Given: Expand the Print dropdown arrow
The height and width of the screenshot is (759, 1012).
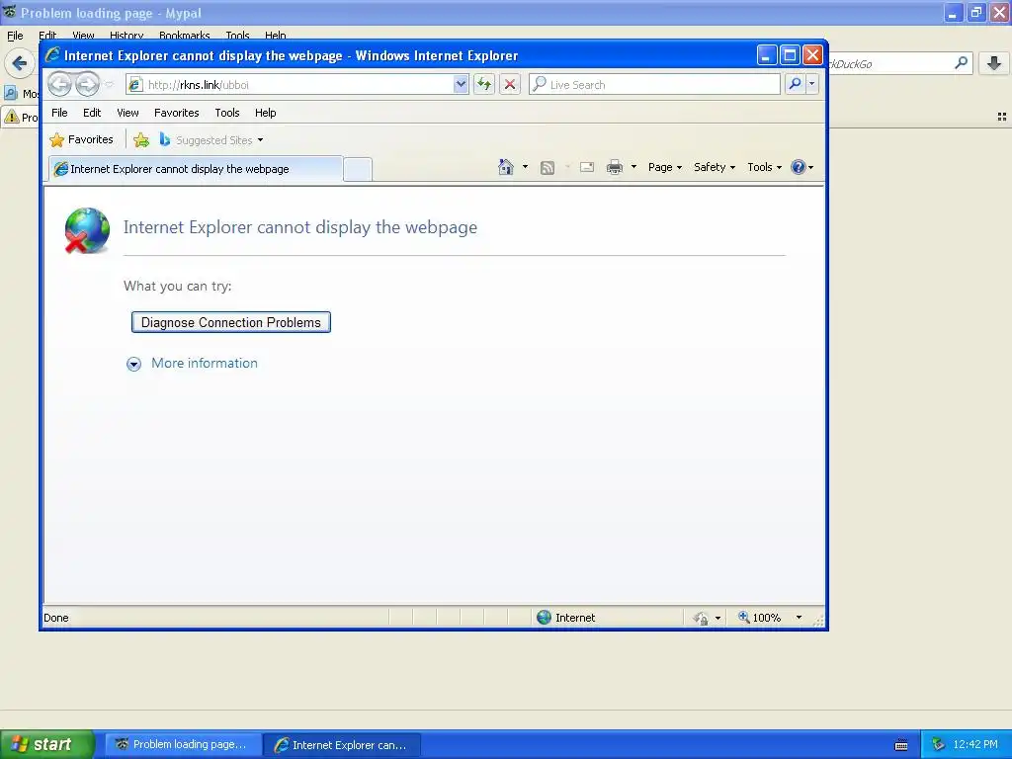Looking at the screenshot, I should pyautogui.click(x=633, y=167).
